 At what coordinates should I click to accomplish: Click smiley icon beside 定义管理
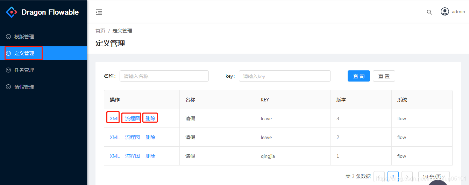[x=8, y=53]
